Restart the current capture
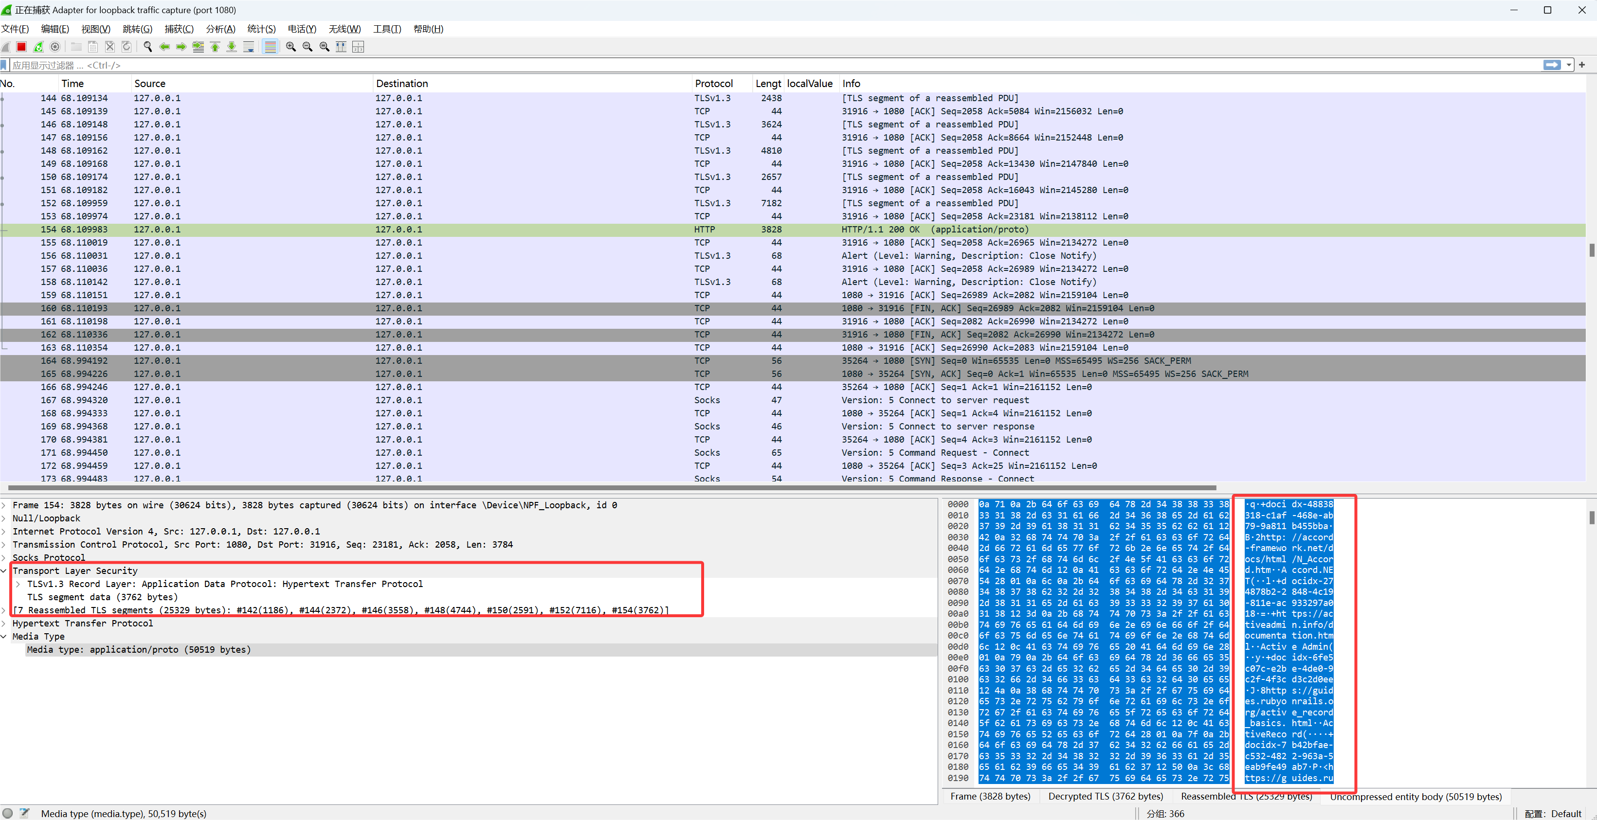Image resolution: width=1597 pixels, height=820 pixels. pos(38,47)
